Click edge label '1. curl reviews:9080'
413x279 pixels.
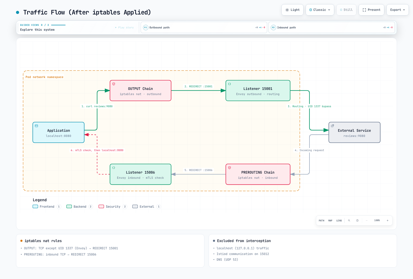(97, 106)
